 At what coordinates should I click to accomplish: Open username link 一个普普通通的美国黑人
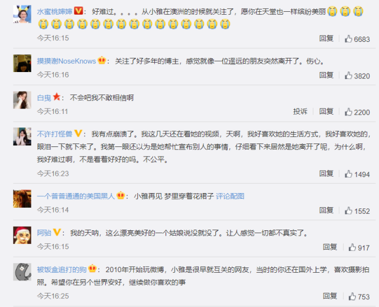(76, 196)
